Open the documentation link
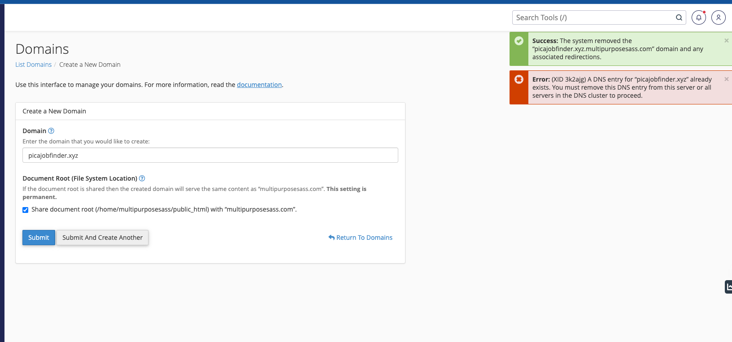This screenshot has width=732, height=342. [x=259, y=85]
